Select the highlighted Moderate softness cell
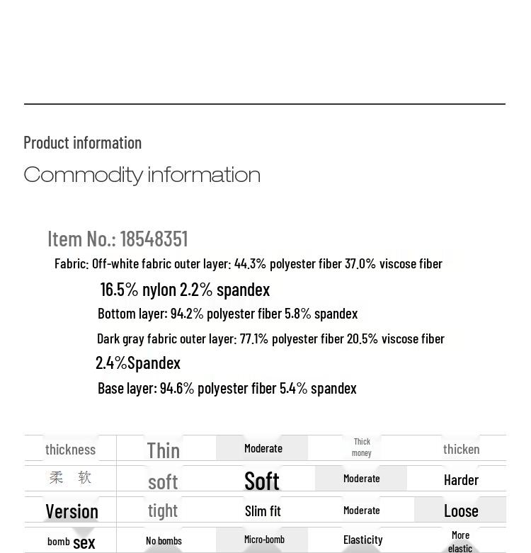 pyautogui.click(x=361, y=479)
